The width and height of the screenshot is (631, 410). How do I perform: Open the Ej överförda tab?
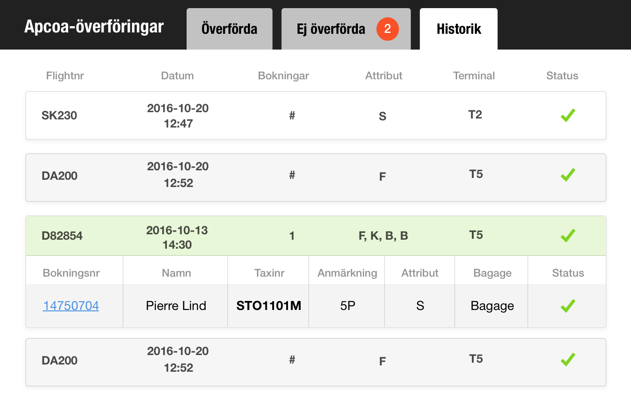(346, 29)
